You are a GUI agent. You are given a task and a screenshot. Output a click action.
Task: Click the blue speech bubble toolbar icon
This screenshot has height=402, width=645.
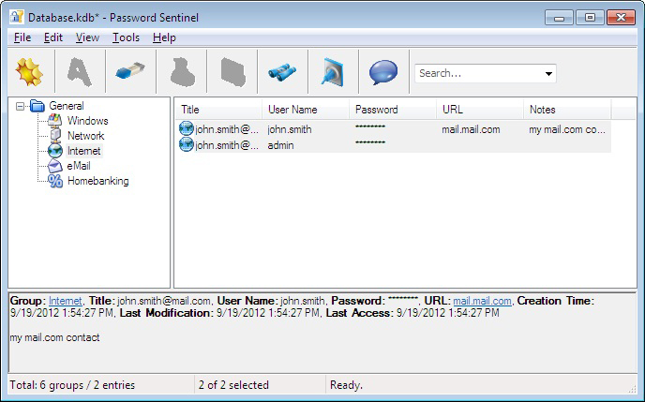(383, 72)
